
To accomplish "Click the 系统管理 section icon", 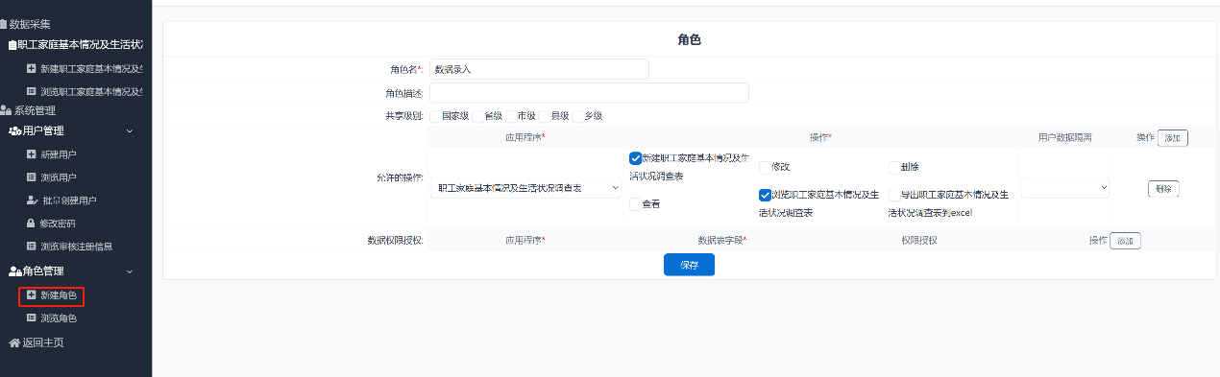I will [6, 110].
